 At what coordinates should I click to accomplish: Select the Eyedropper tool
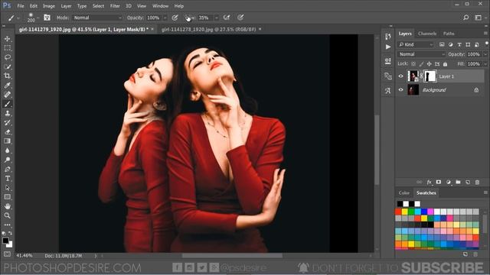7,86
